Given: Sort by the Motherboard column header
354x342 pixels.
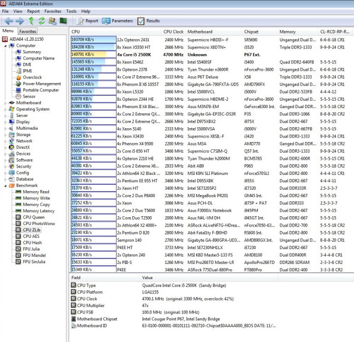Looking at the screenshot, I should pos(214,32).
